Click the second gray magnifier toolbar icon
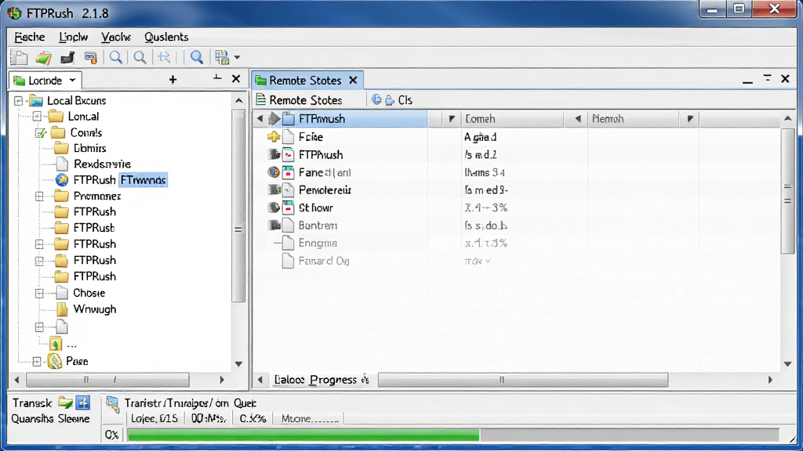Viewport: 803px width, 451px height. [x=140, y=57]
